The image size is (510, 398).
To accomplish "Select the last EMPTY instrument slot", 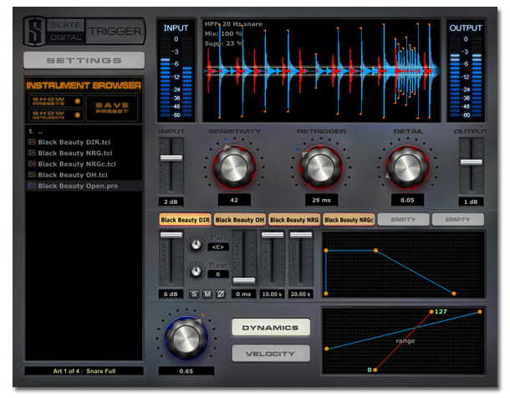I will click(x=458, y=220).
